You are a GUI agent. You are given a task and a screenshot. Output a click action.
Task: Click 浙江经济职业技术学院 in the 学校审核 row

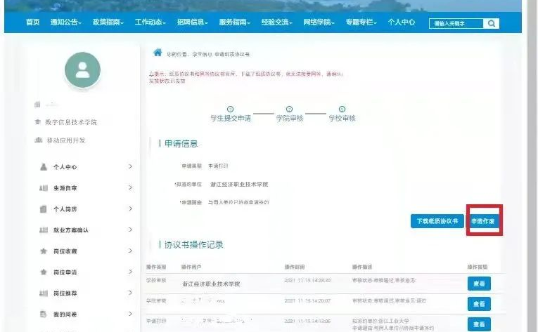(212, 284)
